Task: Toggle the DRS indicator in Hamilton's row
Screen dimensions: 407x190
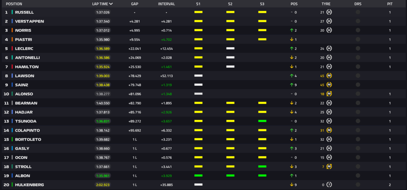Action: (x=358, y=67)
